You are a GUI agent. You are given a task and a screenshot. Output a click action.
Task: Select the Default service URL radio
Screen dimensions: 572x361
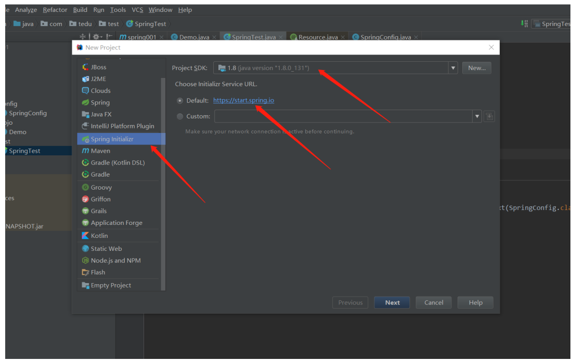[180, 101]
